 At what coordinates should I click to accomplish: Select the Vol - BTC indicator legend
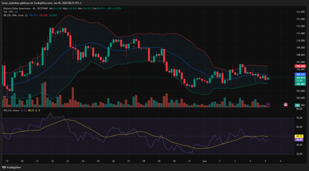(8, 12)
